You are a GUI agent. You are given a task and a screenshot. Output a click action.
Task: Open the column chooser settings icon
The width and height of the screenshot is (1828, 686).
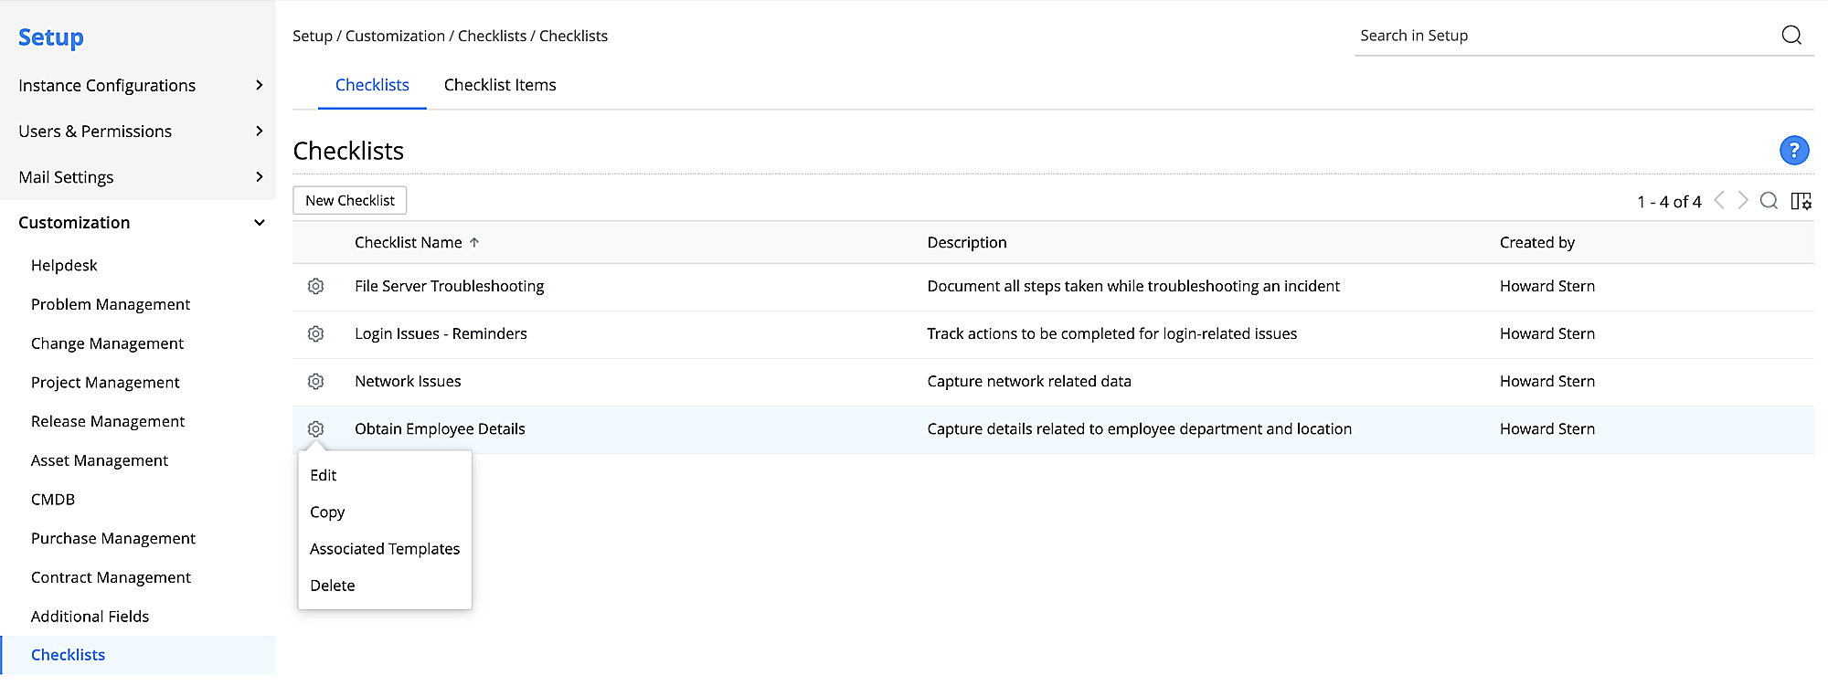(x=1801, y=201)
